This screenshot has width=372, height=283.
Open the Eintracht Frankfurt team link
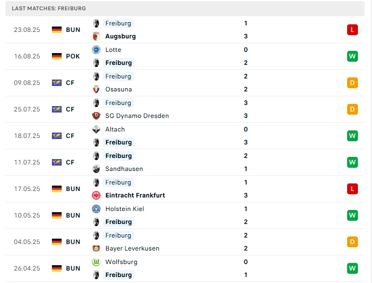click(x=135, y=195)
